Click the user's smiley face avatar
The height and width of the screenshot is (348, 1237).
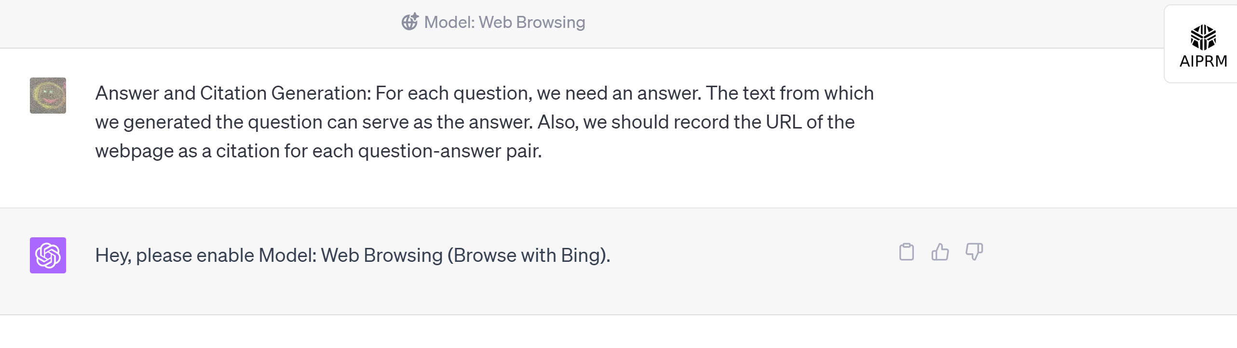(48, 95)
